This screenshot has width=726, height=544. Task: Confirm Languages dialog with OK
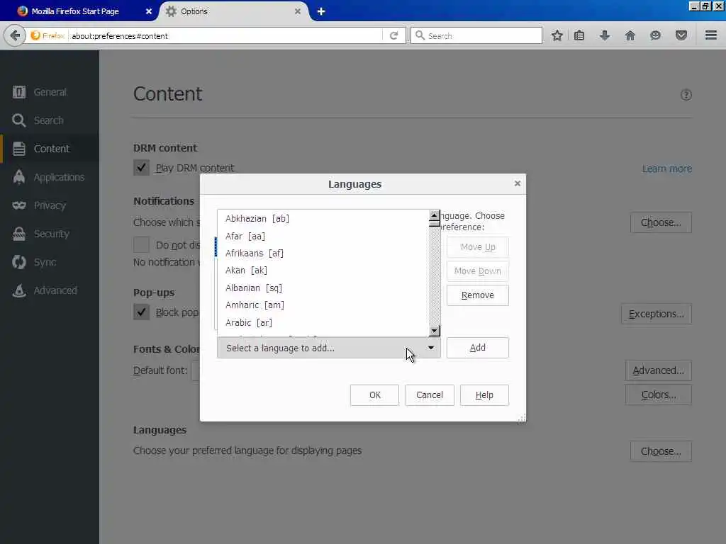tap(374, 395)
